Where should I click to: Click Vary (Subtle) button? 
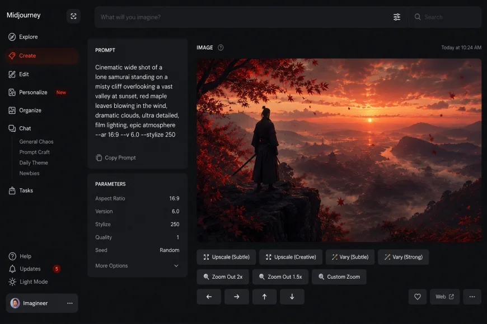coord(350,257)
